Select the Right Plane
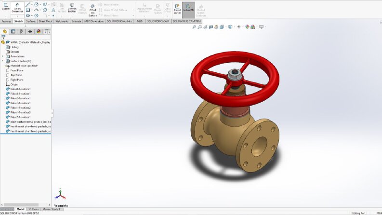Screen dimensions: 382x215 tap(17, 80)
